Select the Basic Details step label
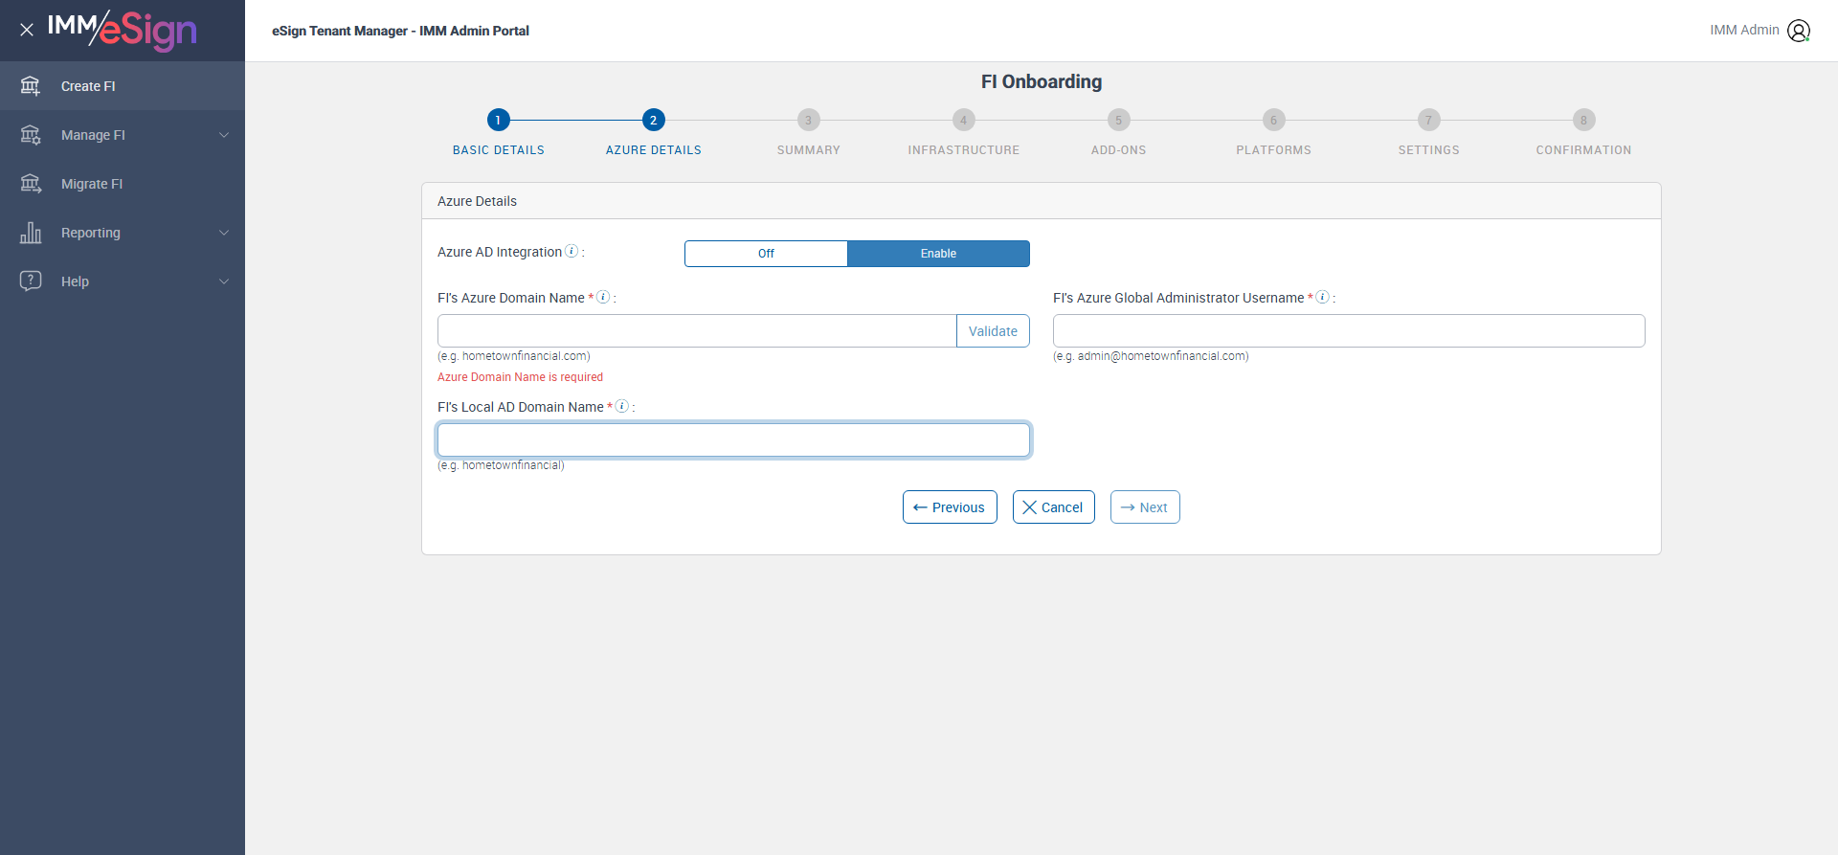This screenshot has width=1838, height=855. pos(498,150)
